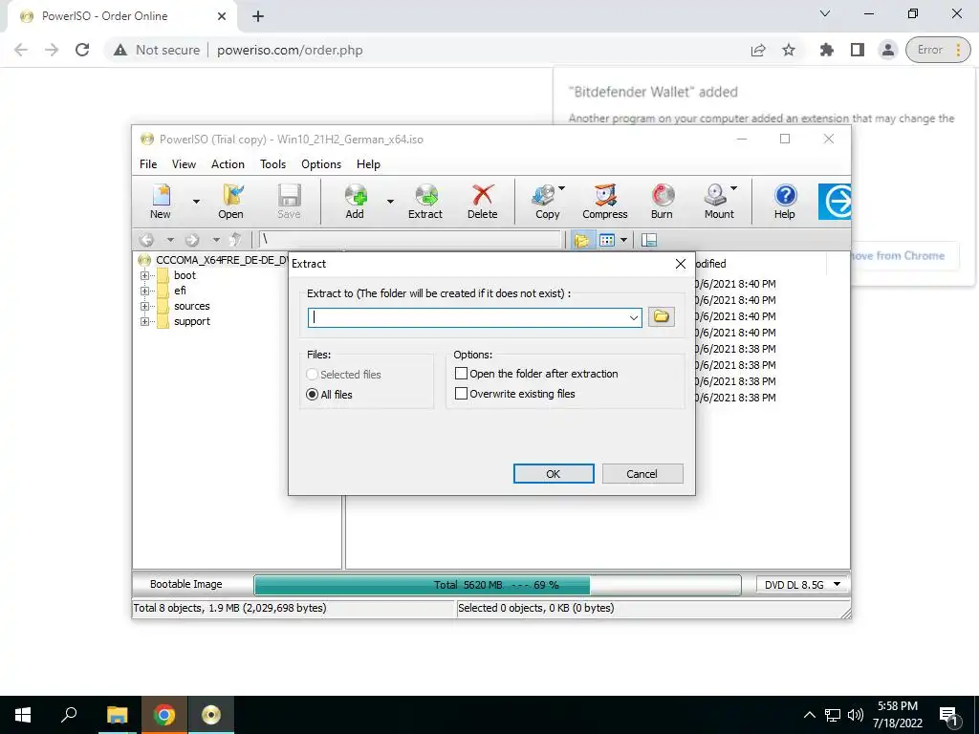
Task: Click the Chrome Error update button
Action: click(x=938, y=50)
